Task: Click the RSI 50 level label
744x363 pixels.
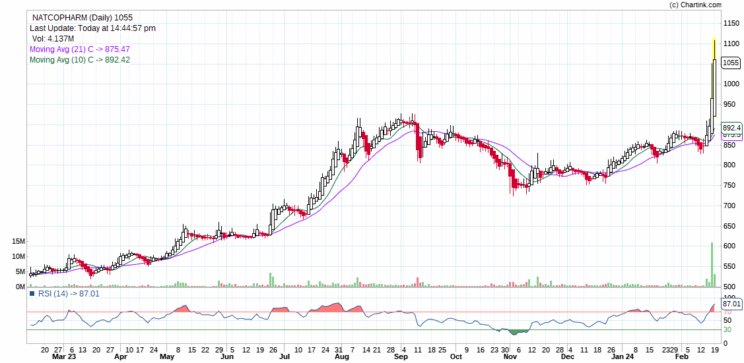Action: point(727,321)
